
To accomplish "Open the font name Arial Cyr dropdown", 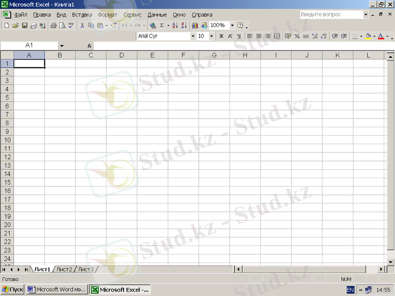I will click(193, 36).
